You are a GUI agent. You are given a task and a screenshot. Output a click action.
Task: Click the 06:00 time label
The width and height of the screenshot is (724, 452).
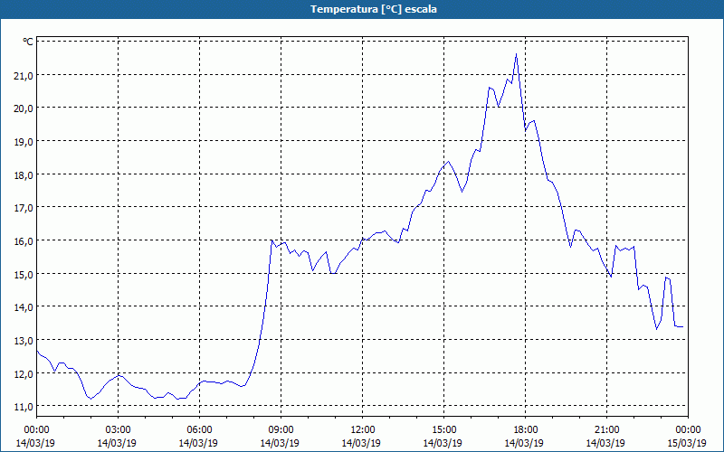(x=199, y=430)
